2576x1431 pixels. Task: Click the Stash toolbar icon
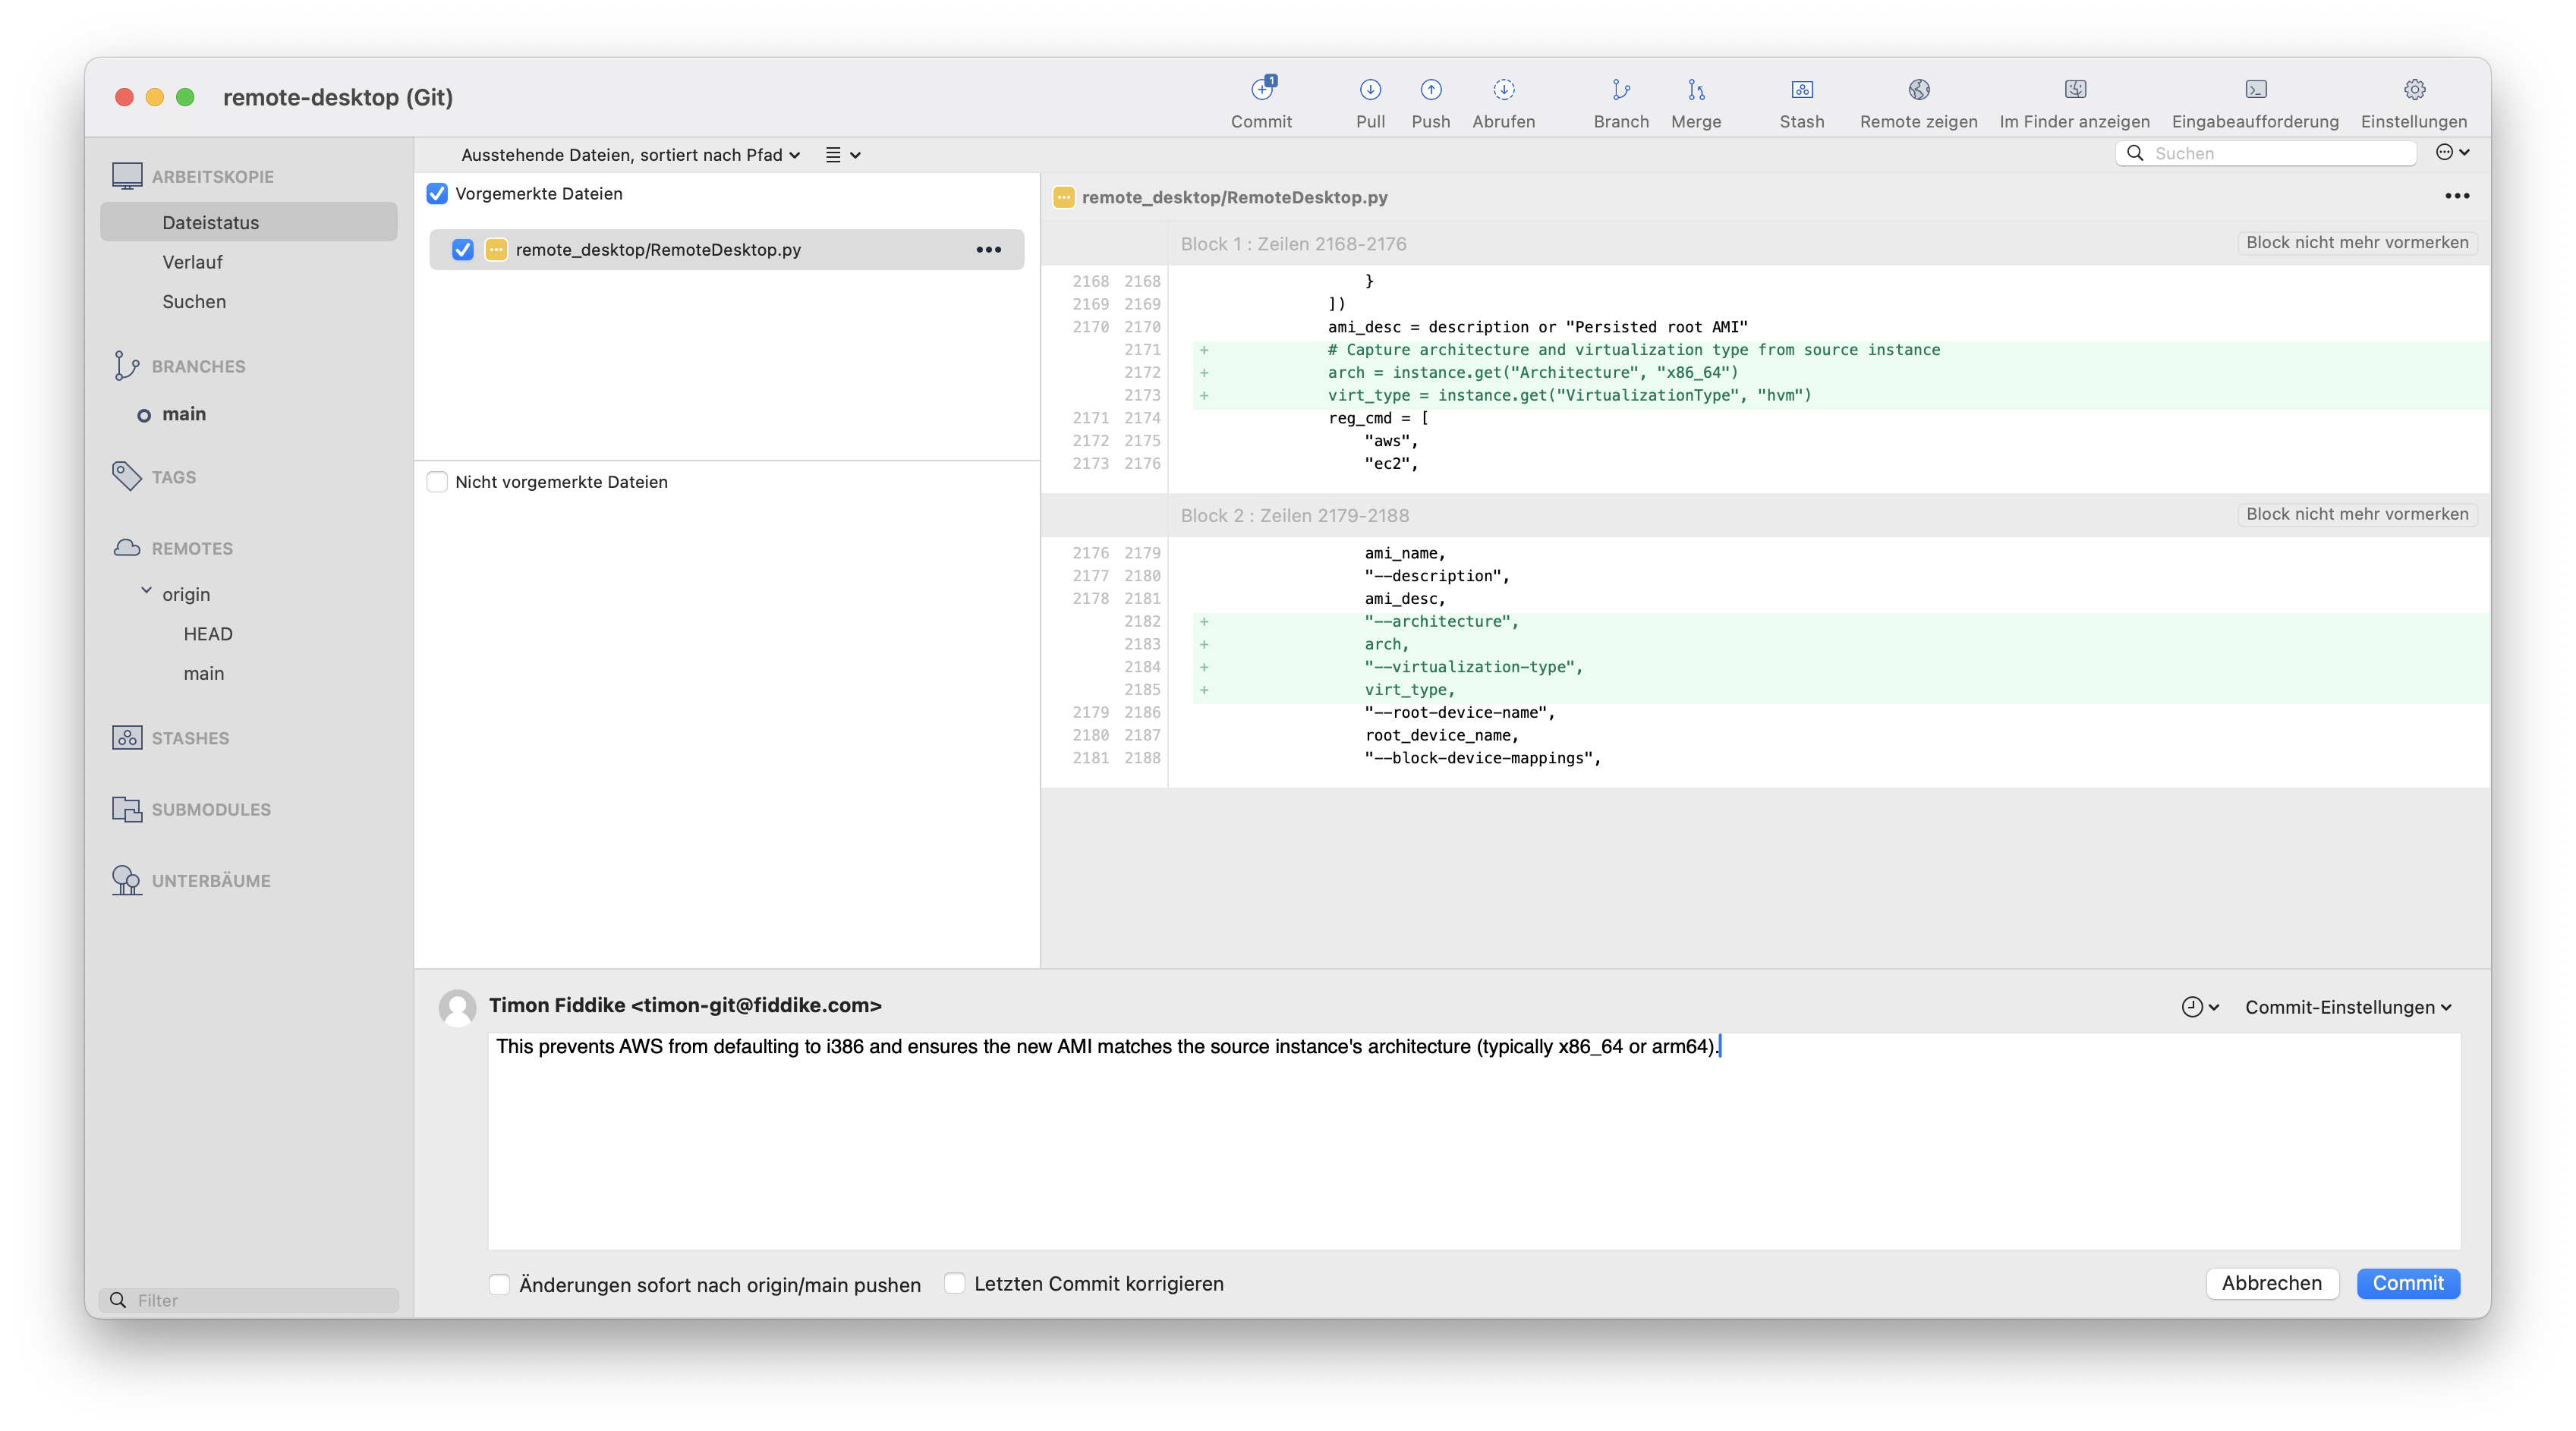click(x=1801, y=91)
